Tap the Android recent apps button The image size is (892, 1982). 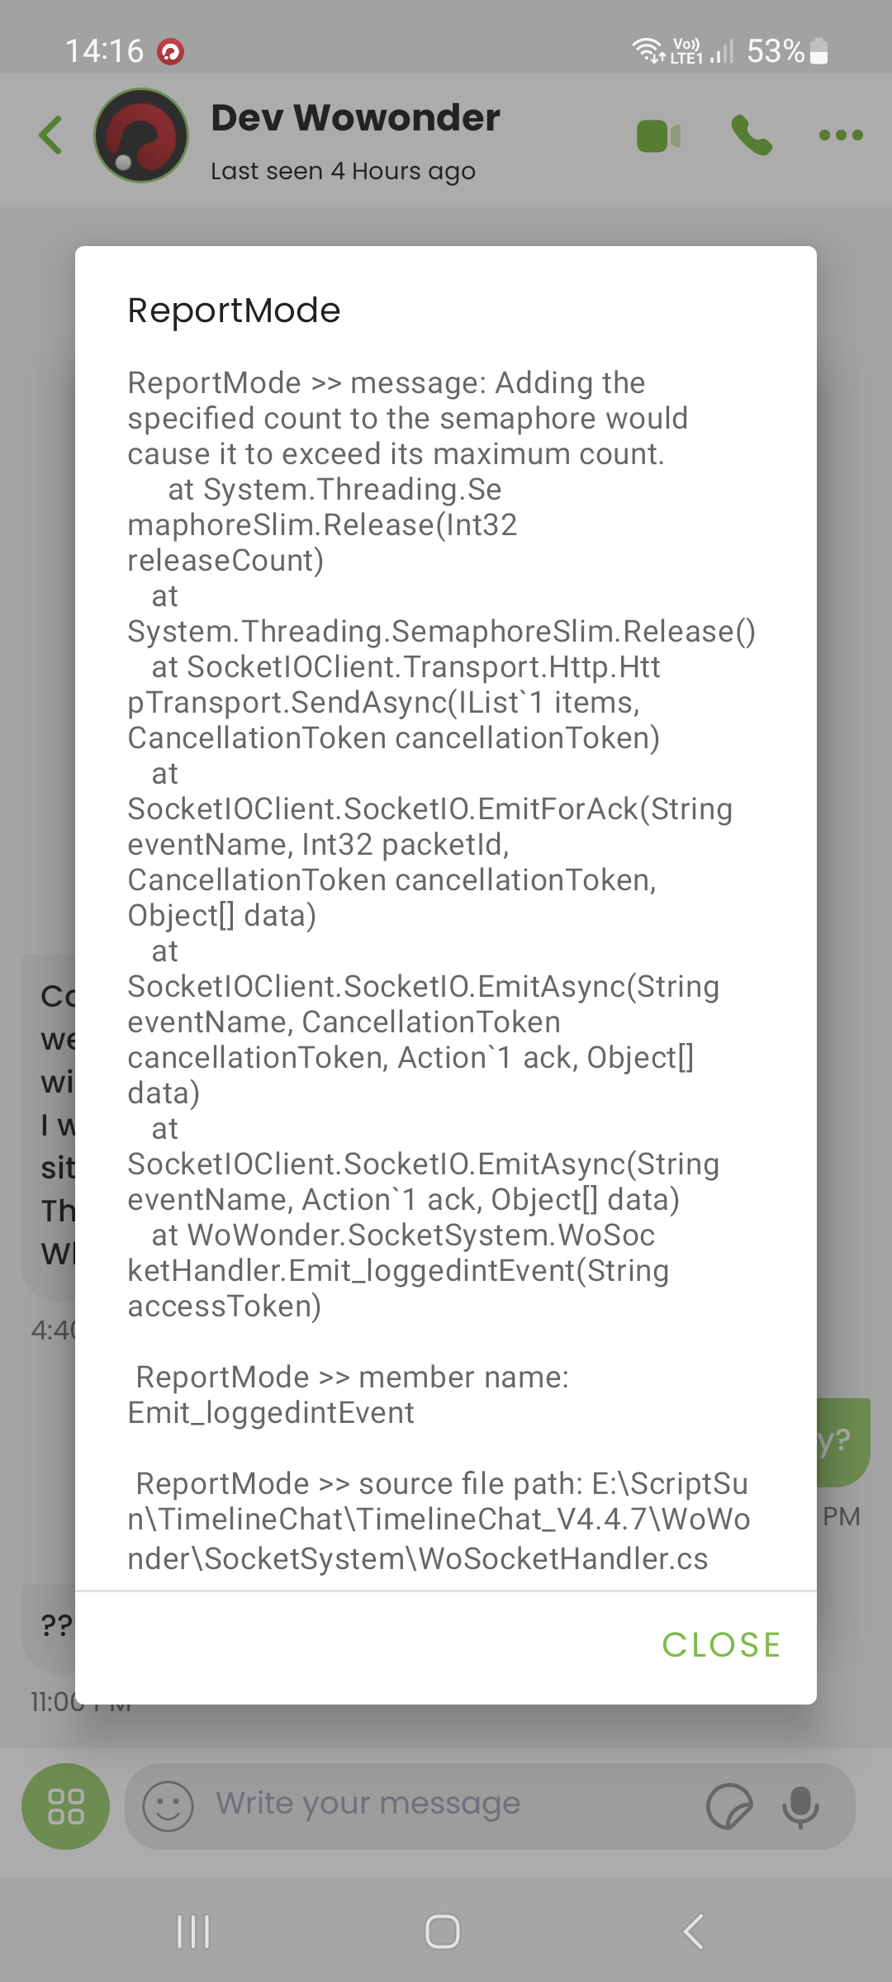[193, 1932]
